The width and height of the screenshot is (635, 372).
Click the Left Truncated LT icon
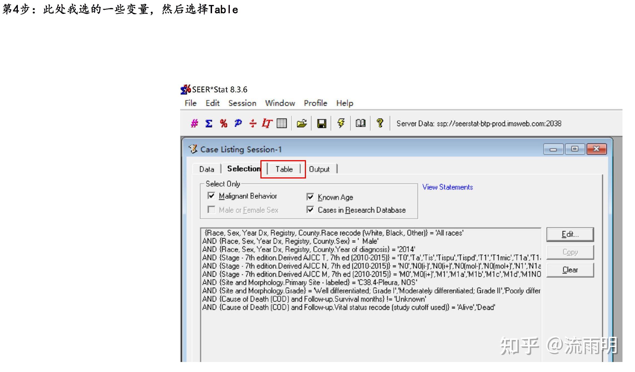(x=267, y=123)
